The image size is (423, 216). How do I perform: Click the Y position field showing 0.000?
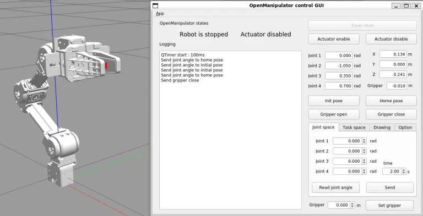coord(393,64)
